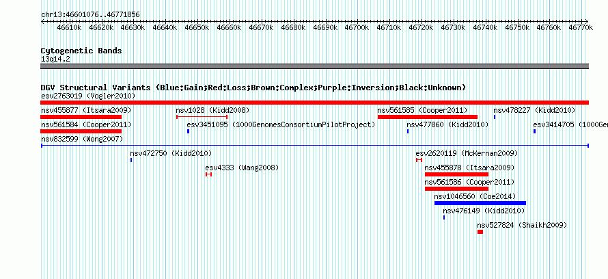Click the esv2763019 (Vogler2010) label
Viewport: 608px width, 279px height.
[88, 96]
